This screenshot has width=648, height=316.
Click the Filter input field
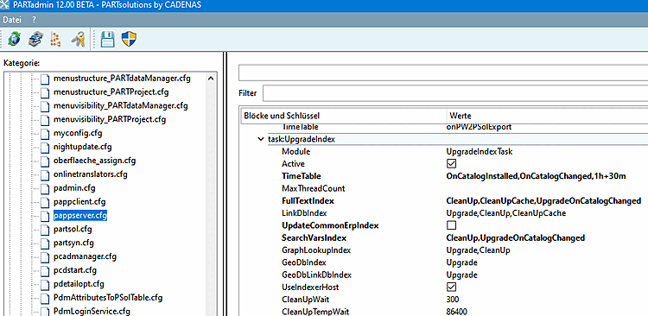point(455,93)
